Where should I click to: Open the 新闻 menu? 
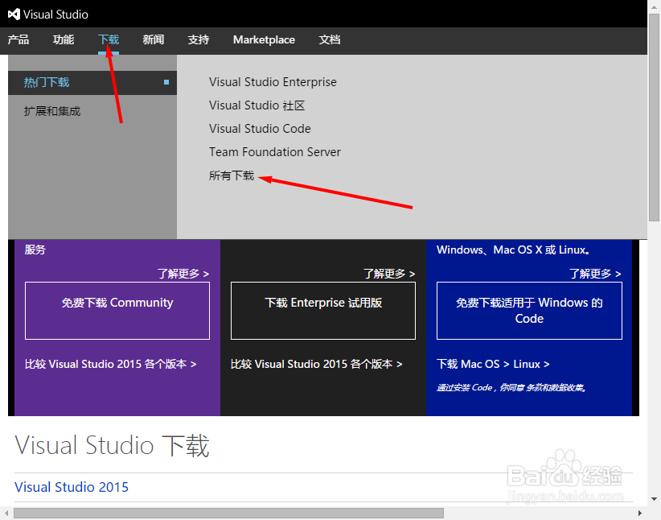coord(153,39)
